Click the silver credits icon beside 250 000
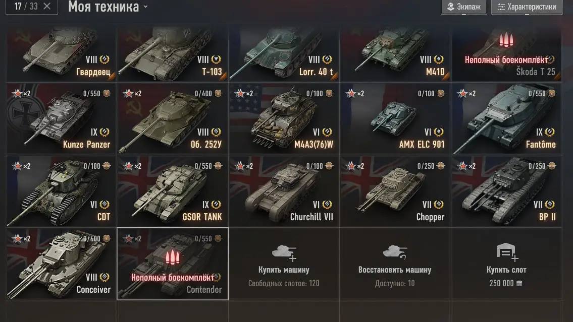 [519, 283]
